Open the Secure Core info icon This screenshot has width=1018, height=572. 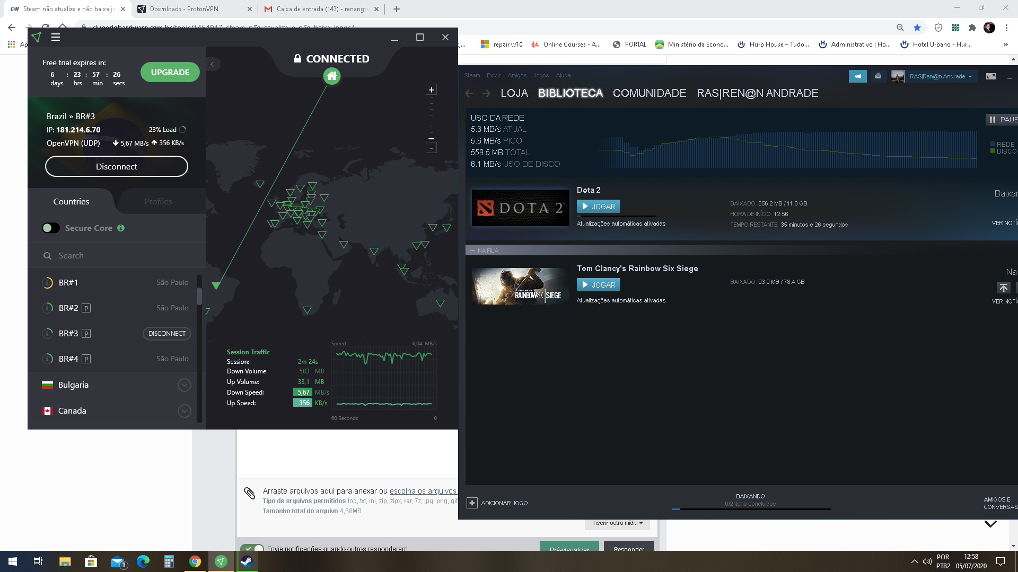tap(121, 228)
